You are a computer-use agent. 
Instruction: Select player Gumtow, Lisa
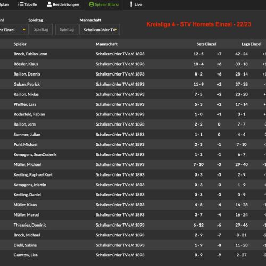(x=26, y=255)
